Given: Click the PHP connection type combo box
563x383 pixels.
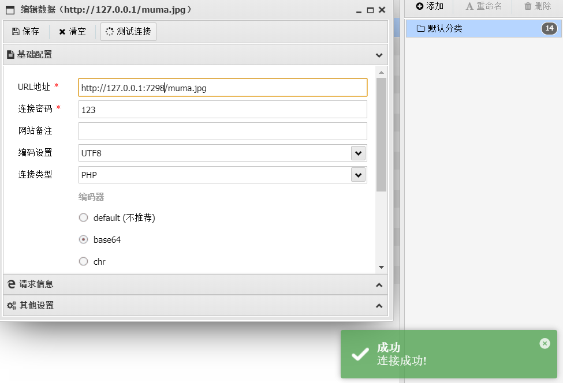Looking at the screenshot, I should [x=223, y=175].
